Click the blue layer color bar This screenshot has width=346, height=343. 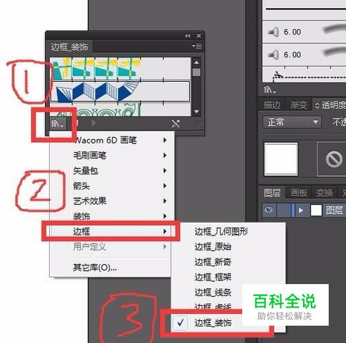tap(293, 210)
